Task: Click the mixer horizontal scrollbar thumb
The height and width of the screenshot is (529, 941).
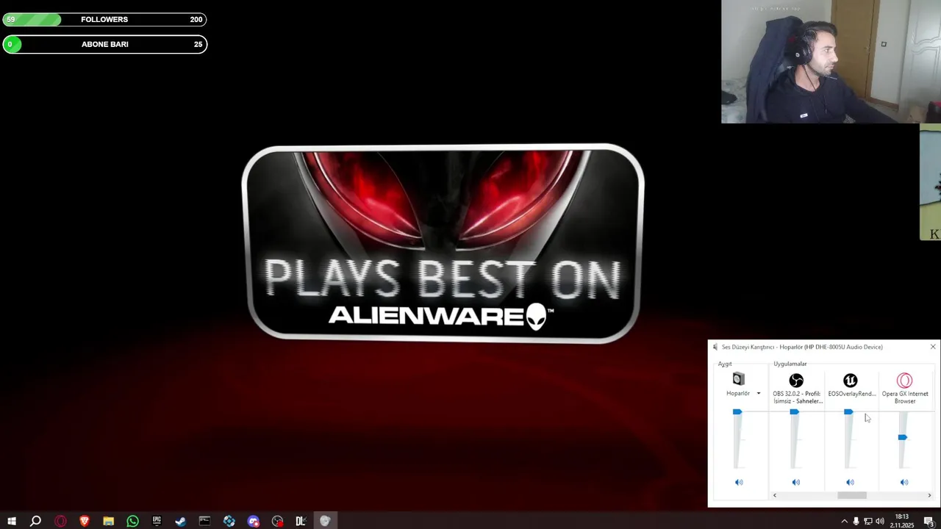Action: coord(852,495)
